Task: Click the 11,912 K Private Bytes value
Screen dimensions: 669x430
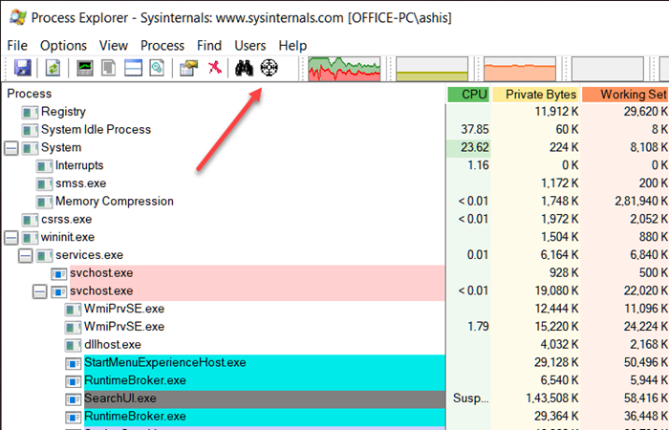Action: pyautogui.click(x=557, y=112)
